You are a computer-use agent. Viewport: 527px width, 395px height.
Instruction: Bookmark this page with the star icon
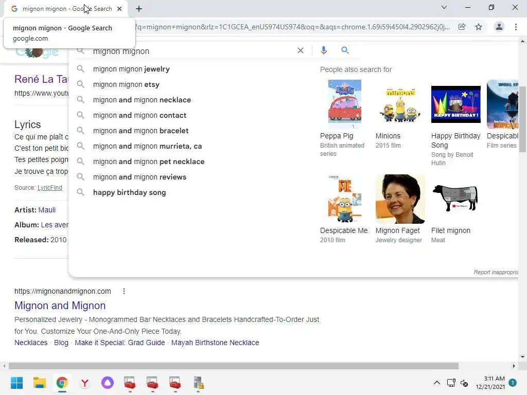[x=479, y=27]
